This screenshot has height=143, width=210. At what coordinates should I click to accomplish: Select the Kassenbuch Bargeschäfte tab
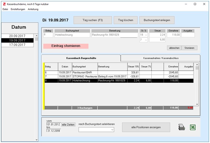pos(81,58)
